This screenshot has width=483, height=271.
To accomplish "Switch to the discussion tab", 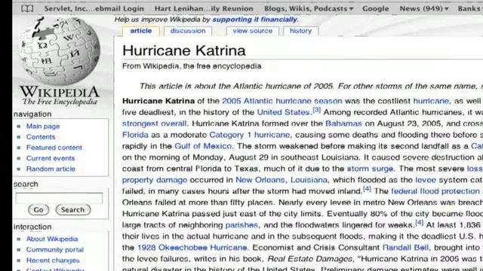I will [188, 31].
